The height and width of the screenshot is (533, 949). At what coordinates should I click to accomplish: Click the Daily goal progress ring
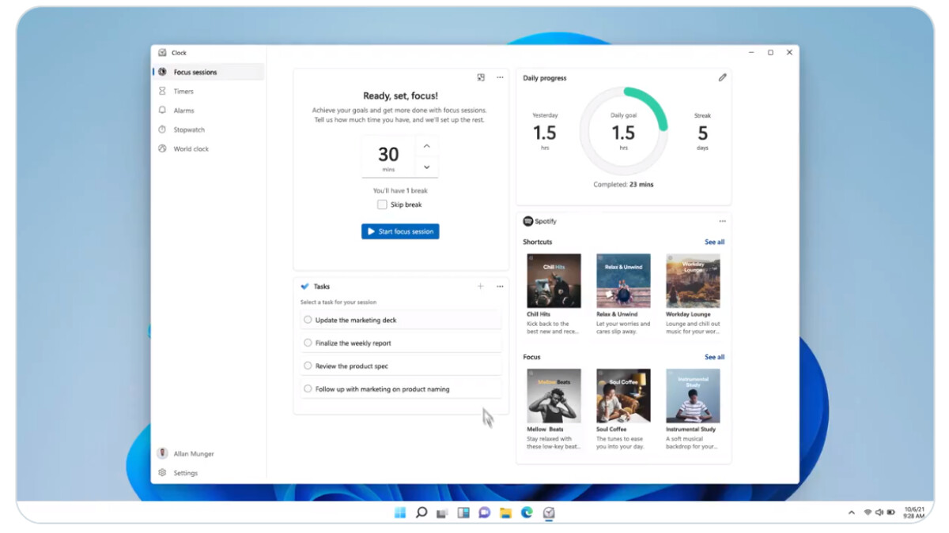(x=623, y=132)
